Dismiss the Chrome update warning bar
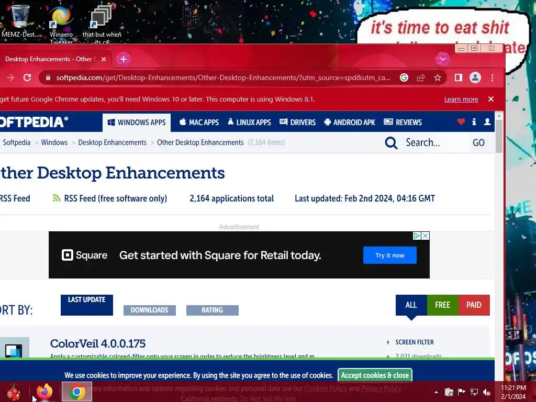Image resolution: width=536 pixels, height=402 pixels. (491, 99)
